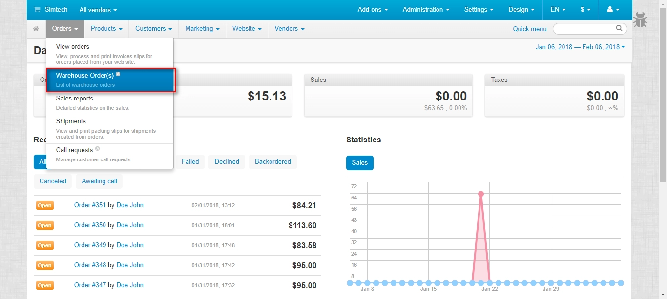The height and width of the screenshot is (299, 667).
Task: Click the Open status badge for Order #350
Action: pyautogui.click(x=44, y=226)
